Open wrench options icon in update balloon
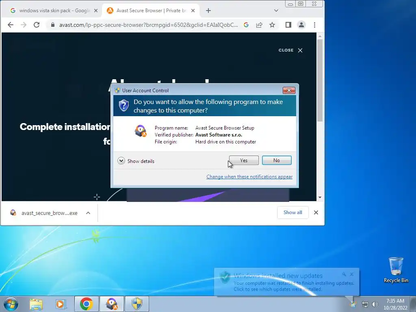 pyautogui.click(x=344, y=274)
